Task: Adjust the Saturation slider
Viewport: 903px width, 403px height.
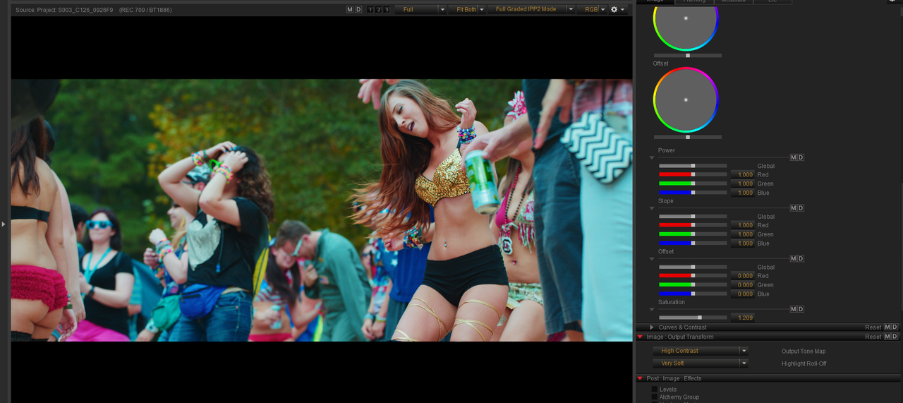Action: click(x=693, y=318)
